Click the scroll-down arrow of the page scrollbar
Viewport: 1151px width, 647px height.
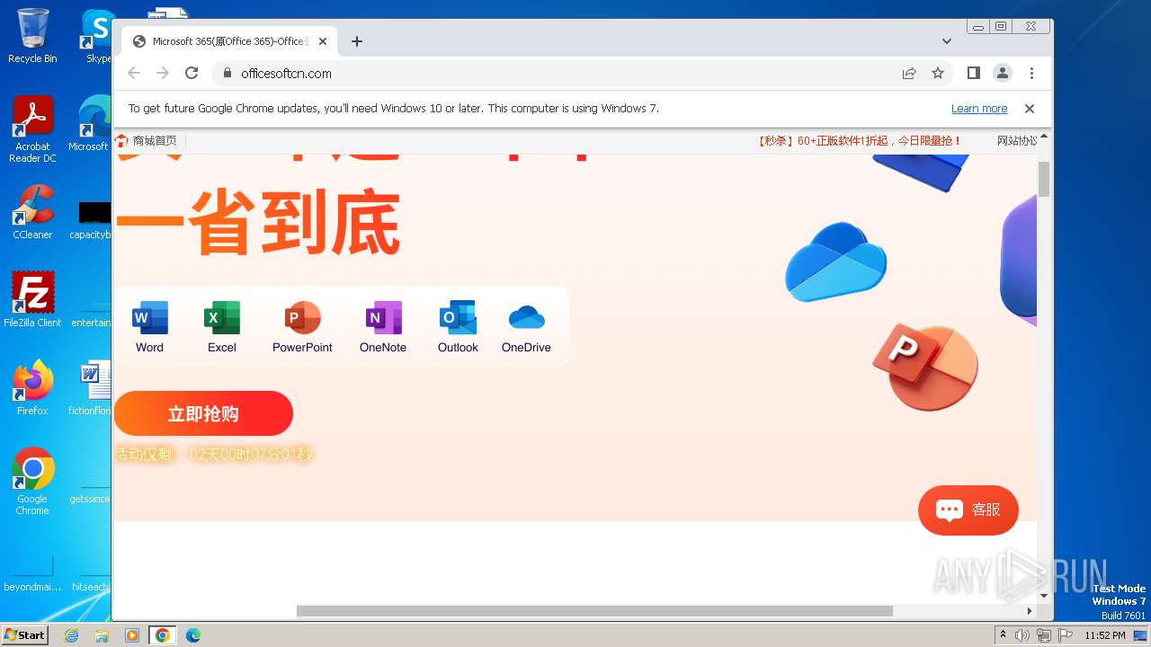coord(1044,596)
